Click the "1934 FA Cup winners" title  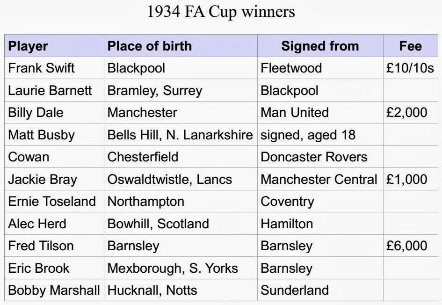coord(221,12)
